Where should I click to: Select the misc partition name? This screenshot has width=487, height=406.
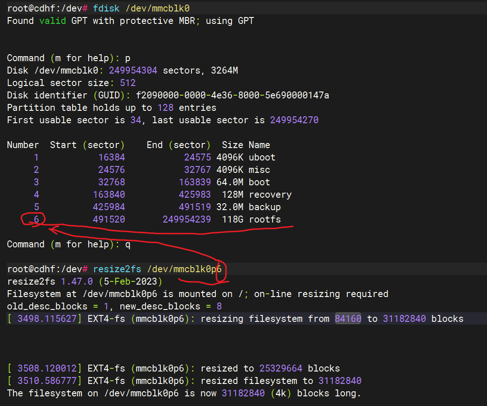pos(259,170)
